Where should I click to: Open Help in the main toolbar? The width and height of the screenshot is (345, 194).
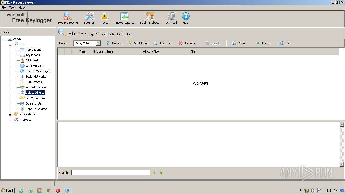click(x=186, y=18)
